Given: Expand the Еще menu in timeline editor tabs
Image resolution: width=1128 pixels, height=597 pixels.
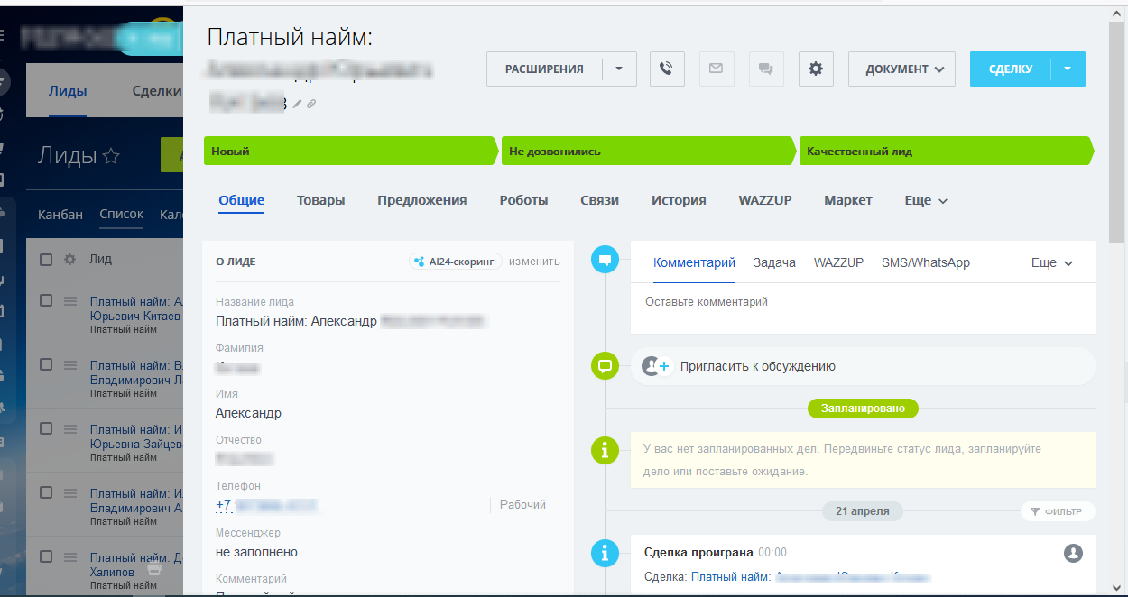Looking at the screenshot, I should [1052, 262].
